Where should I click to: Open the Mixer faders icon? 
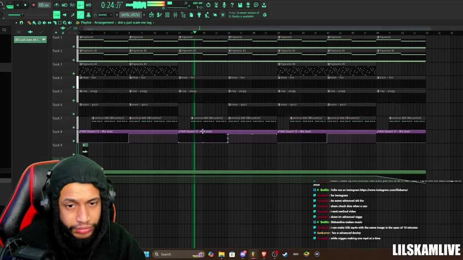(175, 15)
